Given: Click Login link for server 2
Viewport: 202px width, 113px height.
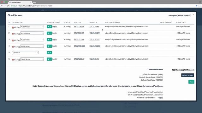Looking at the screenshot, I should point(55,33).
